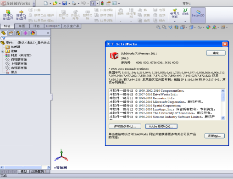Select the 模型 (Model) bottom tab
The height and width of the screenshot is (179, 233).
pos(24,172)
